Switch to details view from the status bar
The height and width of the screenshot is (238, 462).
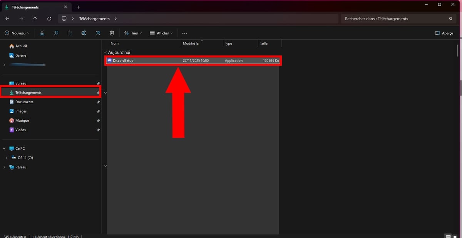(449, 236)
